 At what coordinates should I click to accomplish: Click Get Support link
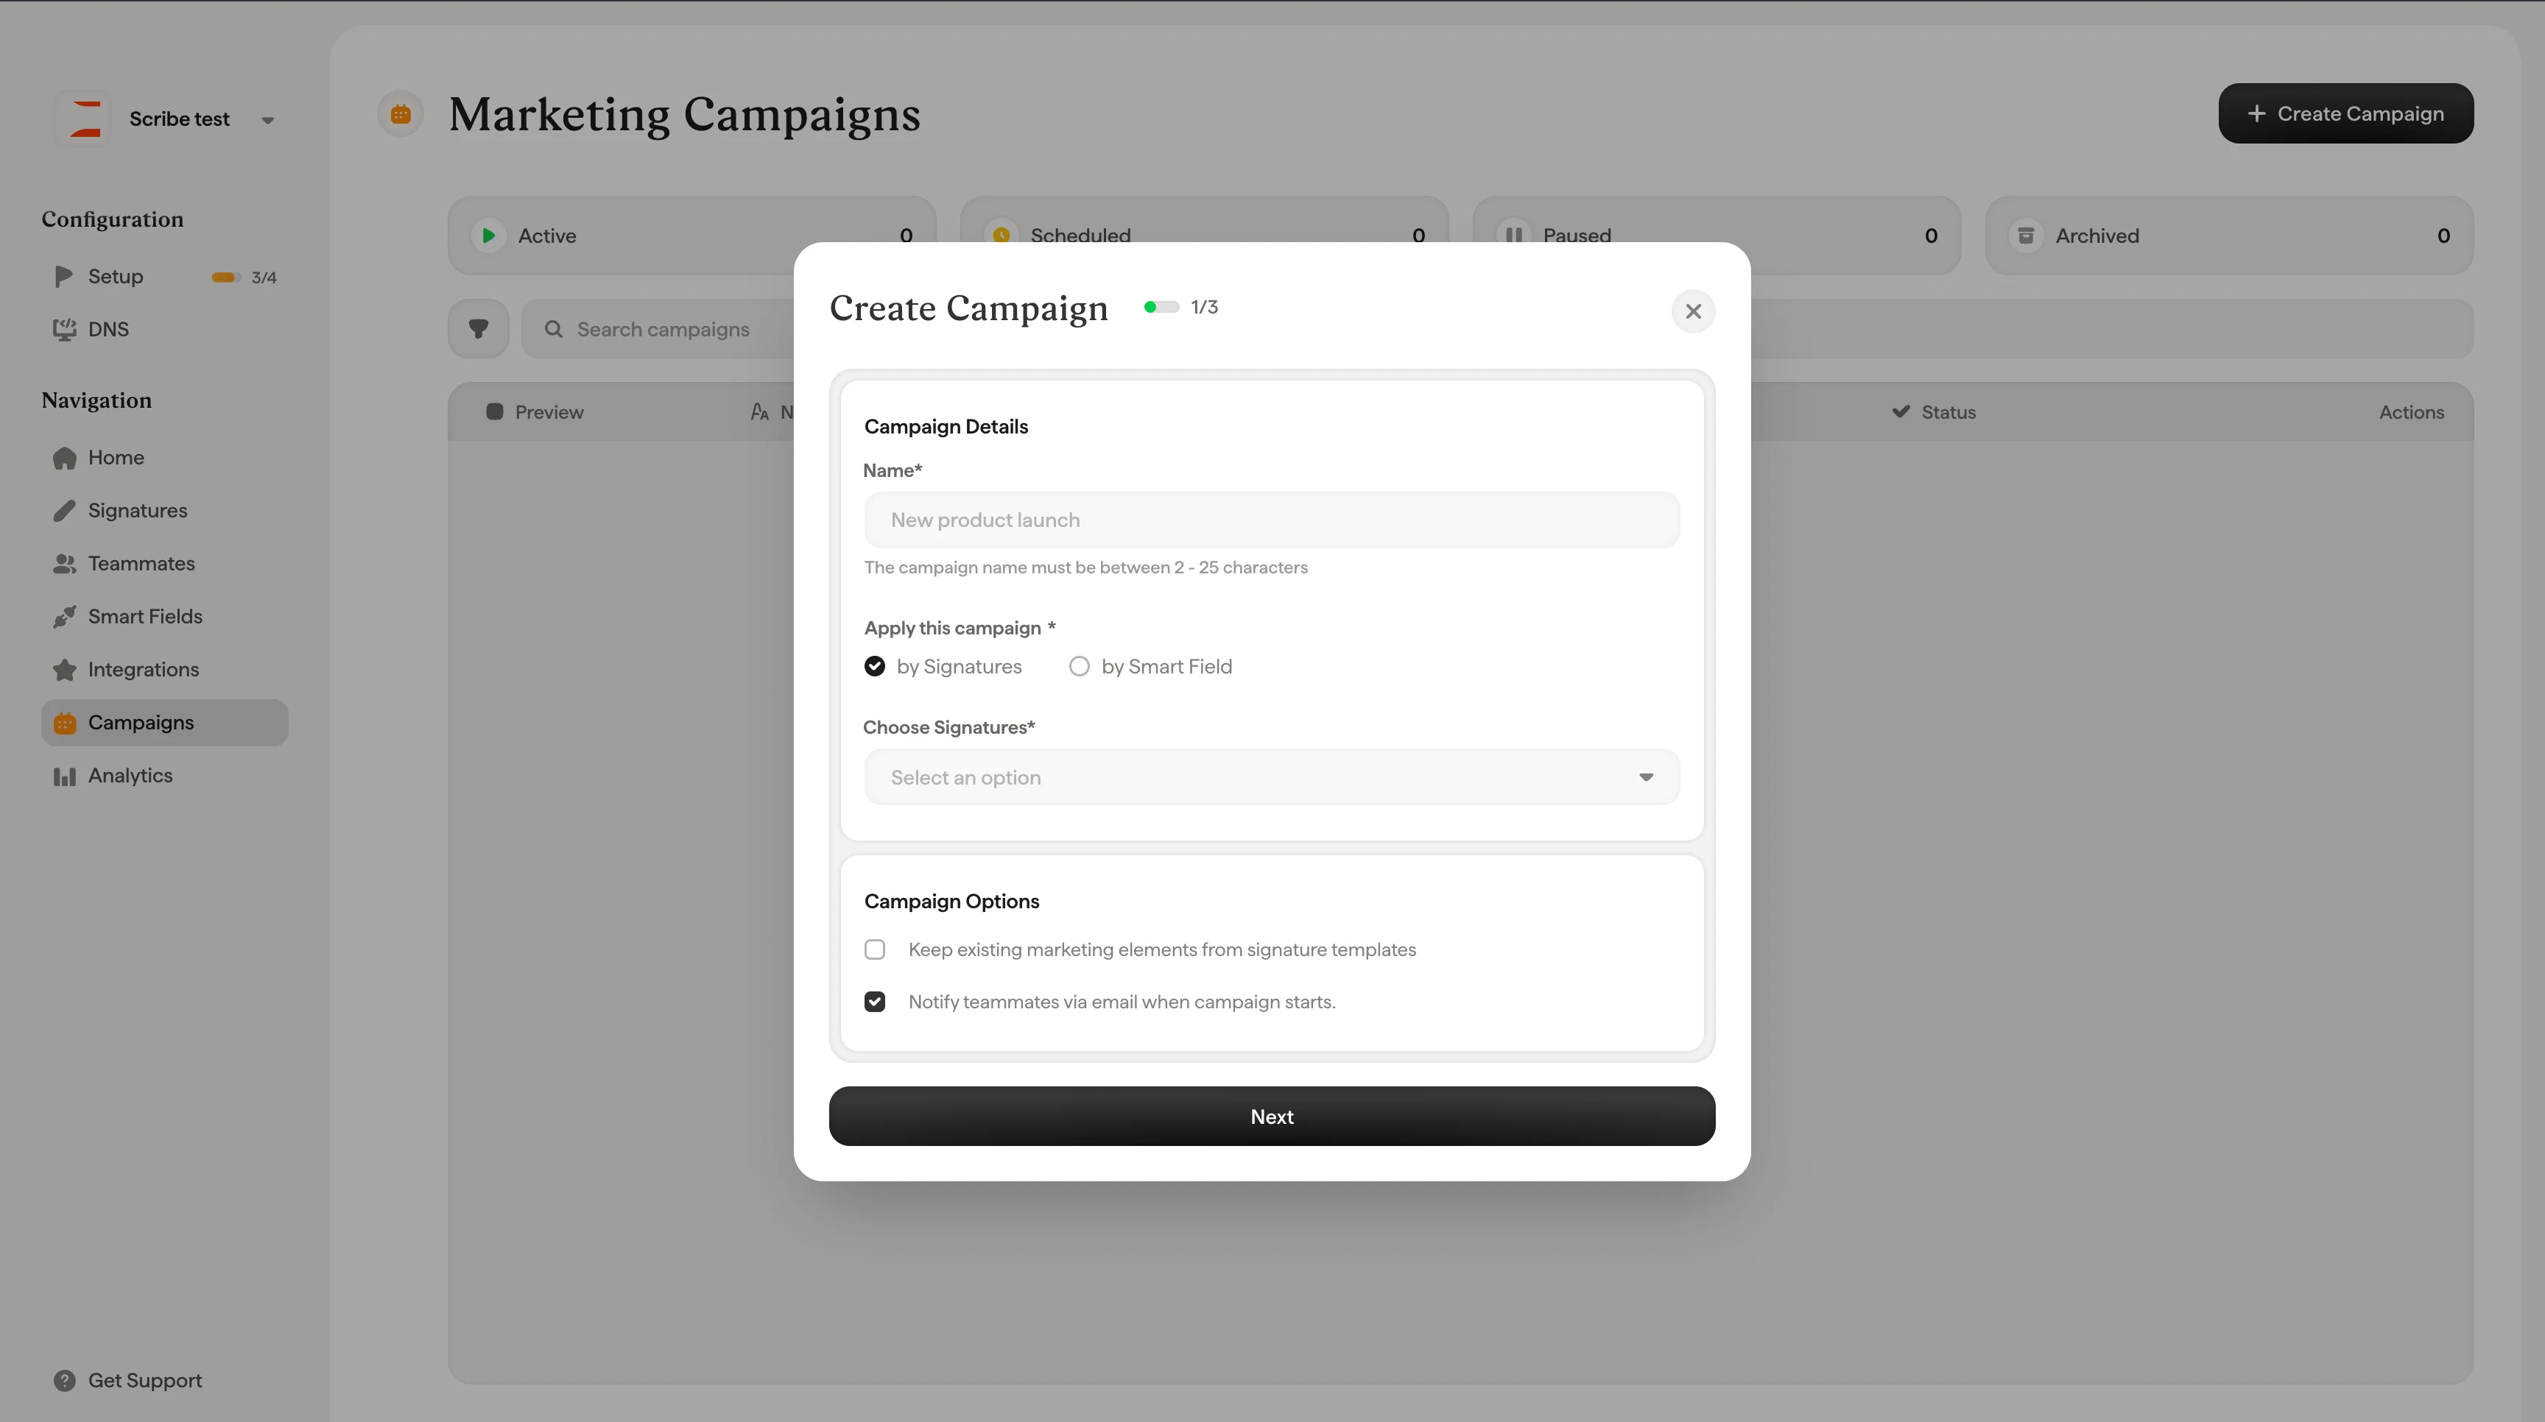[x=145, y=1381]
